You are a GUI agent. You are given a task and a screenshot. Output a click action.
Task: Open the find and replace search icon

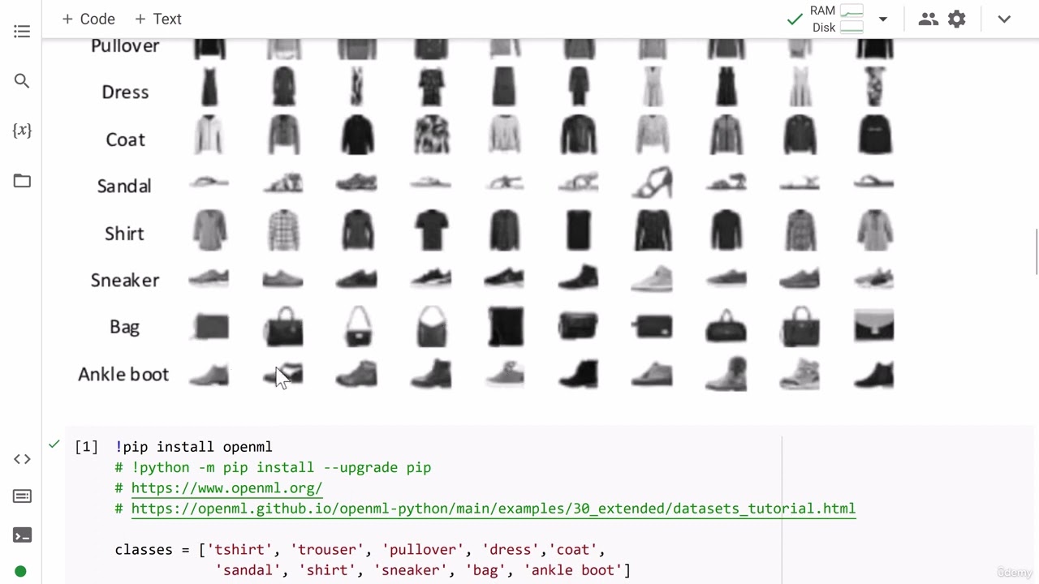click(x=22, y=81)
